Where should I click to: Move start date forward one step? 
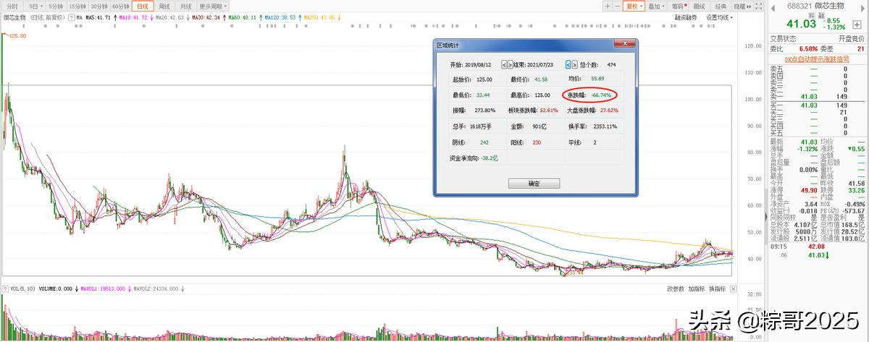click(x=511, y=64)
